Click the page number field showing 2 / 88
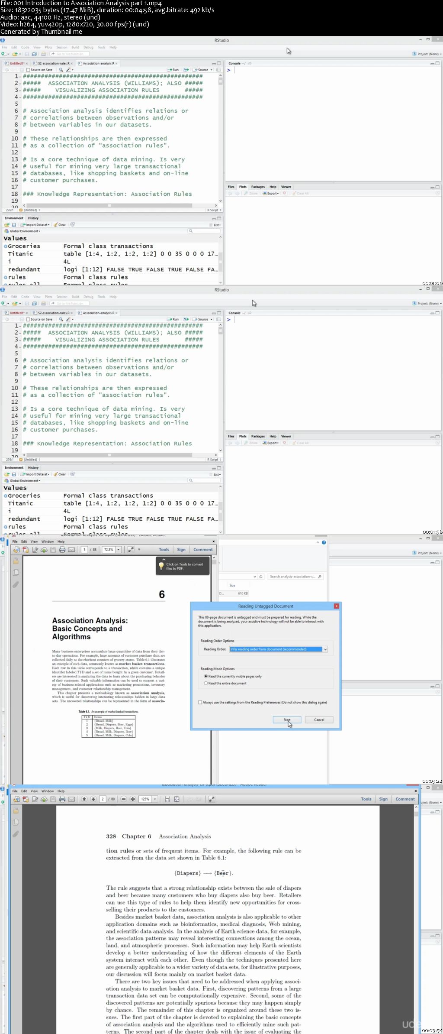The image size is (443, 1034). pos(103,799)
